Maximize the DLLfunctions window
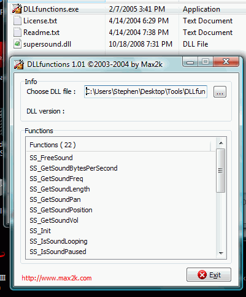The width and height of the screenshot is (246, 297). (206, 61)
